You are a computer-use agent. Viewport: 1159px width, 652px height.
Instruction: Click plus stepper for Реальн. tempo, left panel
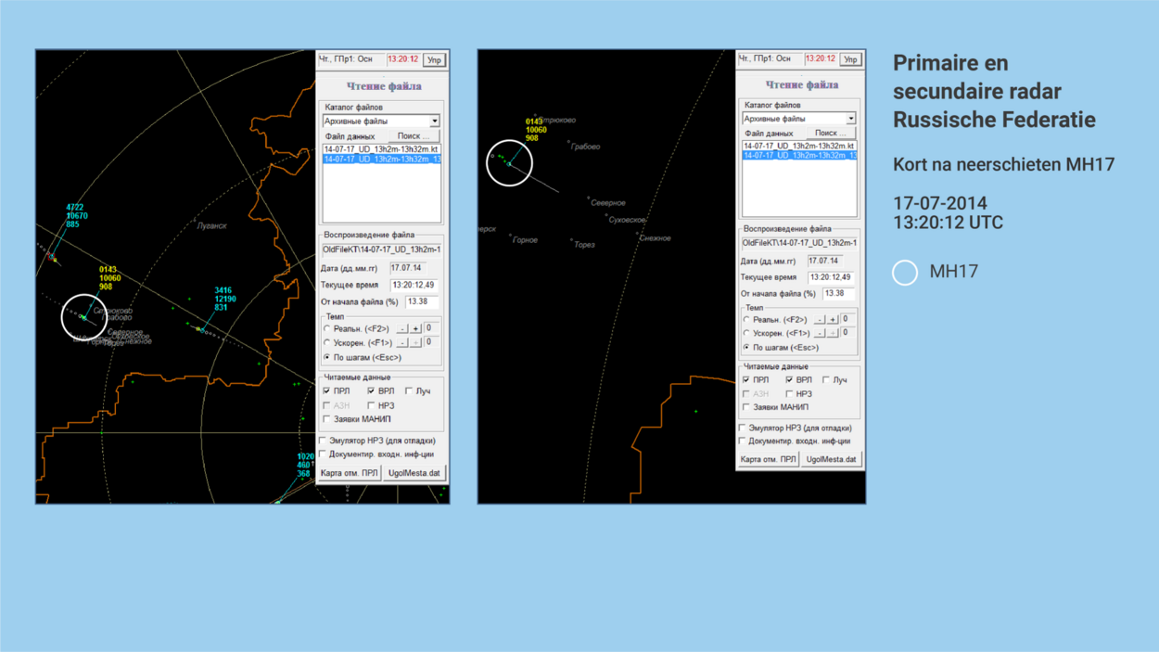coord(415,329)
